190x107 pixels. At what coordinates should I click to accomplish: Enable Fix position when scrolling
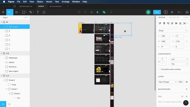[x=159, y=69]
